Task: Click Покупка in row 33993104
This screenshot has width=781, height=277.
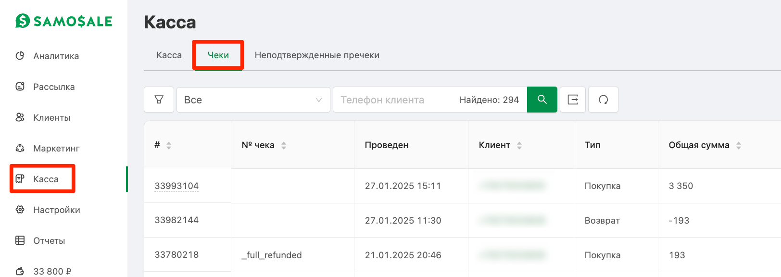Action: (x=603, y=186)
